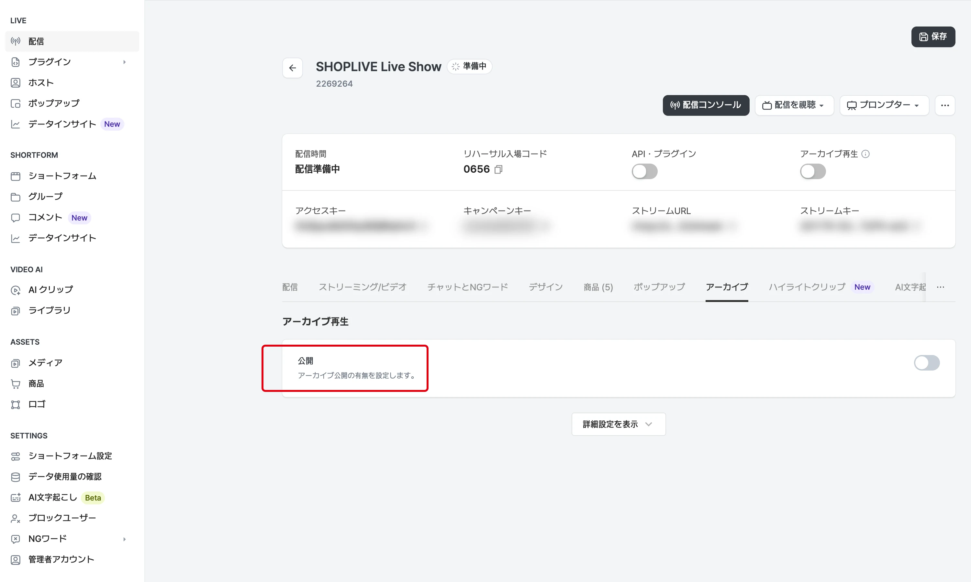This screenshot has width=971, height=582.
Task: Show more tabs via tab ellipsis
Action: coord(940,287)
